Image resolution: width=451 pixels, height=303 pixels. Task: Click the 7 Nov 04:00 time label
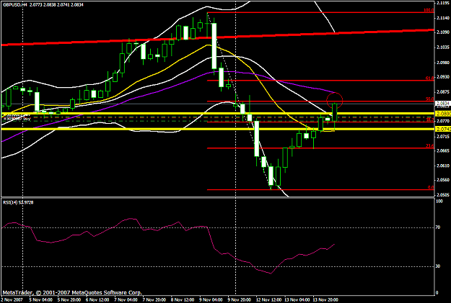(x=125, y=300)
